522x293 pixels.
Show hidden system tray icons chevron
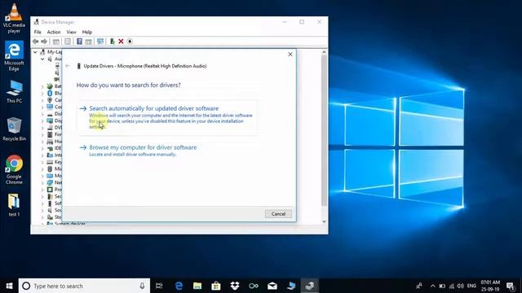432,286
